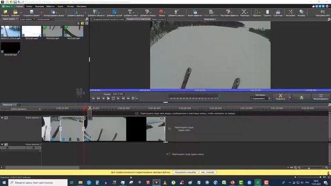The height and width of the screenshot is (186, 331).
Task: Maximize the preview with the fullscreen icon
Action: (x=321, y=97)
